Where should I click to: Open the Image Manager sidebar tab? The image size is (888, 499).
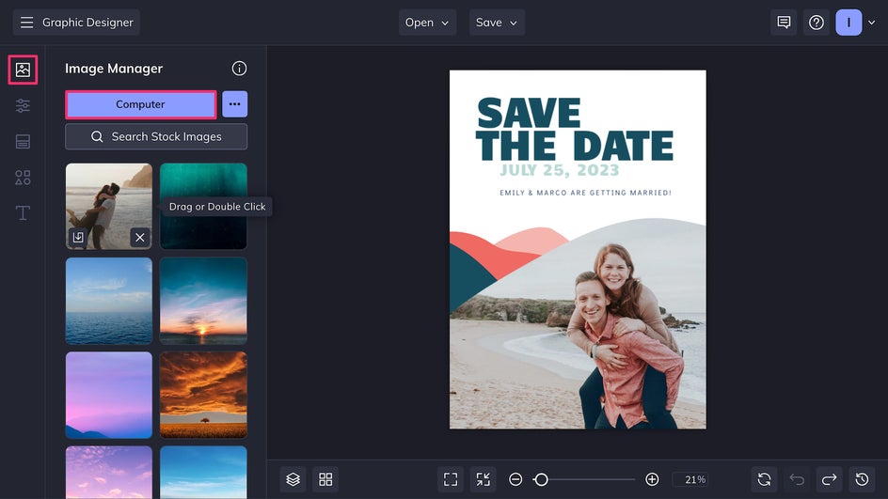[23, 70]
